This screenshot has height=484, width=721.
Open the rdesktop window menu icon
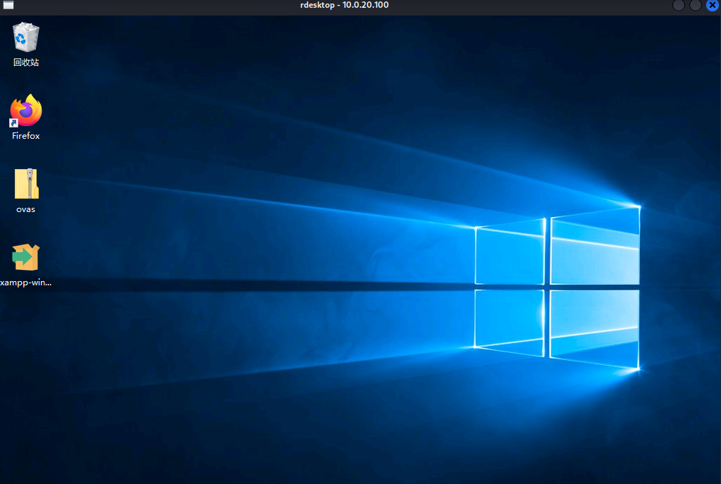(x=8, y=5)
